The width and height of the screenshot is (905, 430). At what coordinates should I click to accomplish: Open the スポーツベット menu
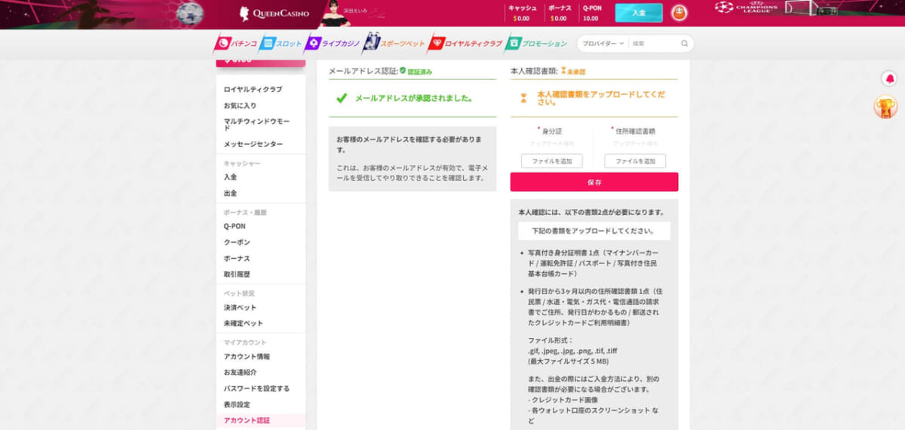pyautogui.click(x=394, y=44)
